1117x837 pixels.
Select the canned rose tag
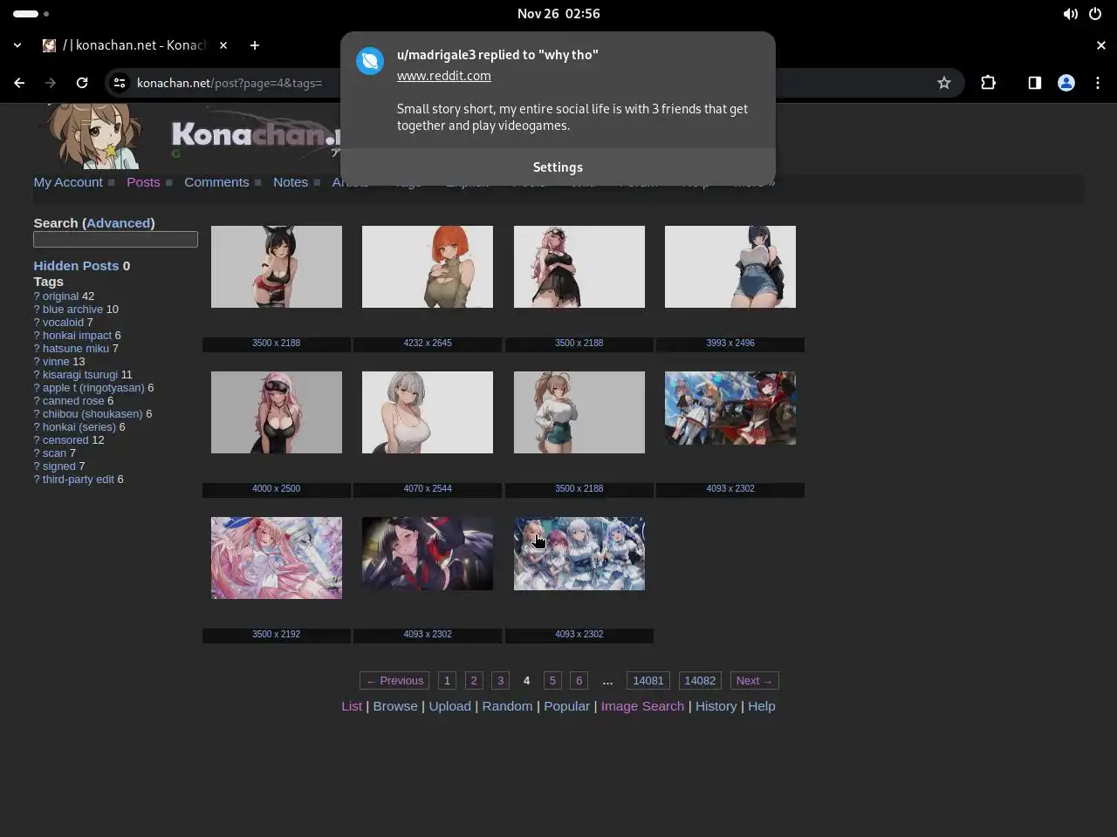[x=73, y=401]
